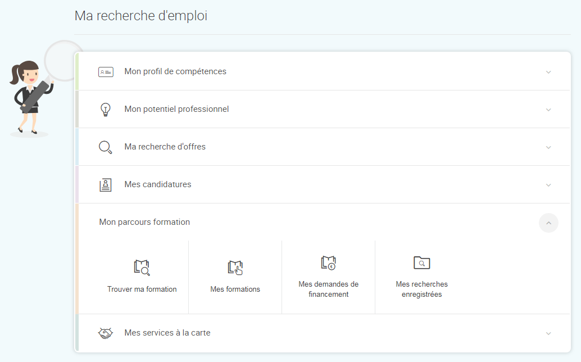Click the Ma recherche d'emploi page heading
The width and height of the screenshot is (581, 362).
[141, 16]
